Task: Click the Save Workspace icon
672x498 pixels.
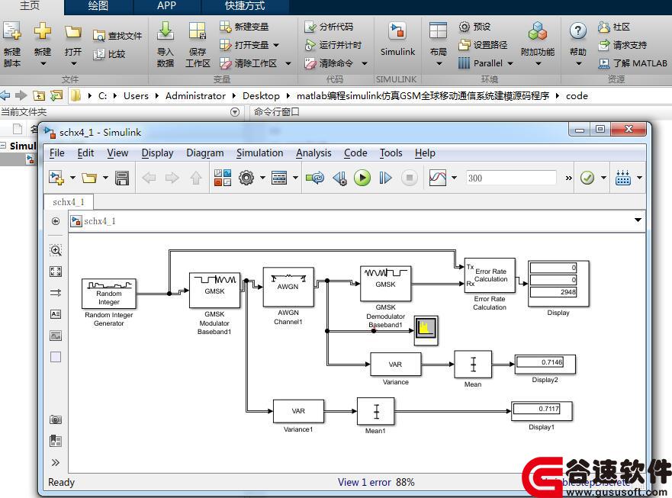Action: [198, 31]
